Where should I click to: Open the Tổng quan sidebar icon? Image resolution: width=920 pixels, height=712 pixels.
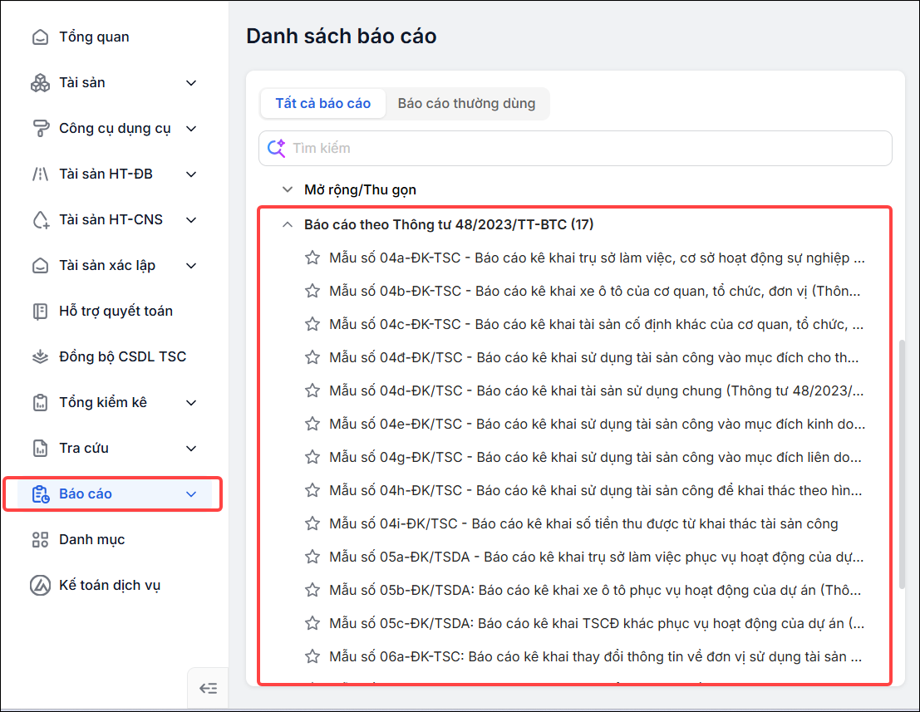click(40, 37)
